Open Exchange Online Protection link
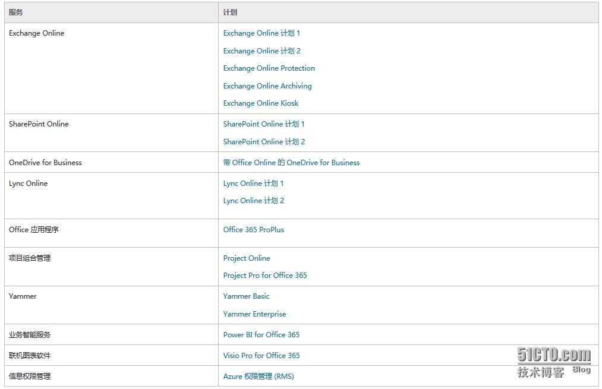Viewport: 602px width, 389px height. [269, 68]
